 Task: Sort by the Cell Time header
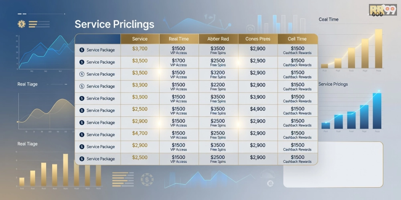click(x=297, y=39)
